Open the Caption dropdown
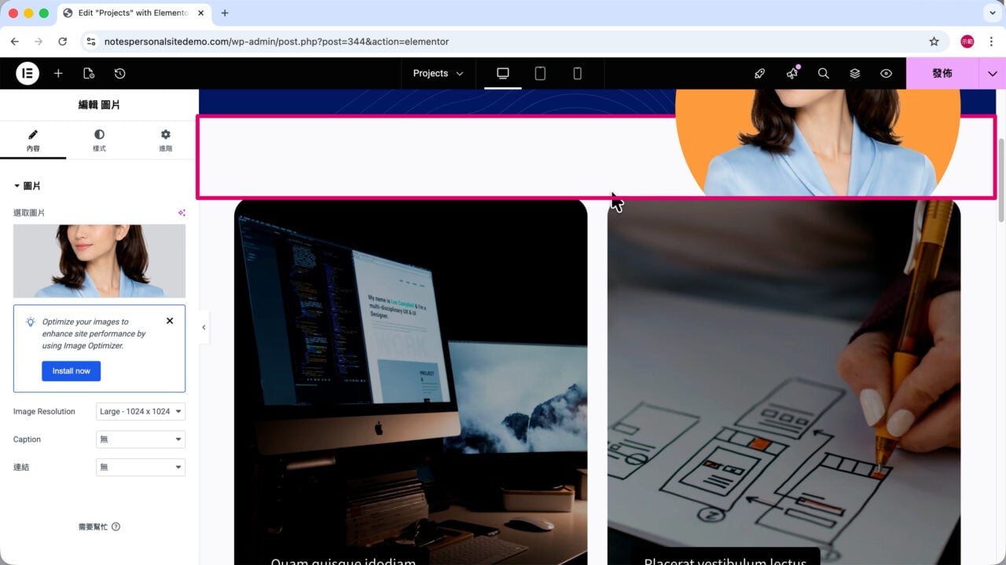This screenshot has width=1006, height=565. click(141, 439)
